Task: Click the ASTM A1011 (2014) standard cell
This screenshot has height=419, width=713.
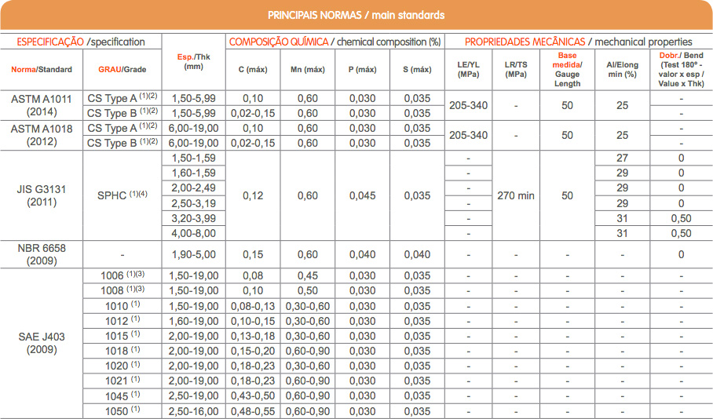Action: pyautogui.click(x=41, y=105)
